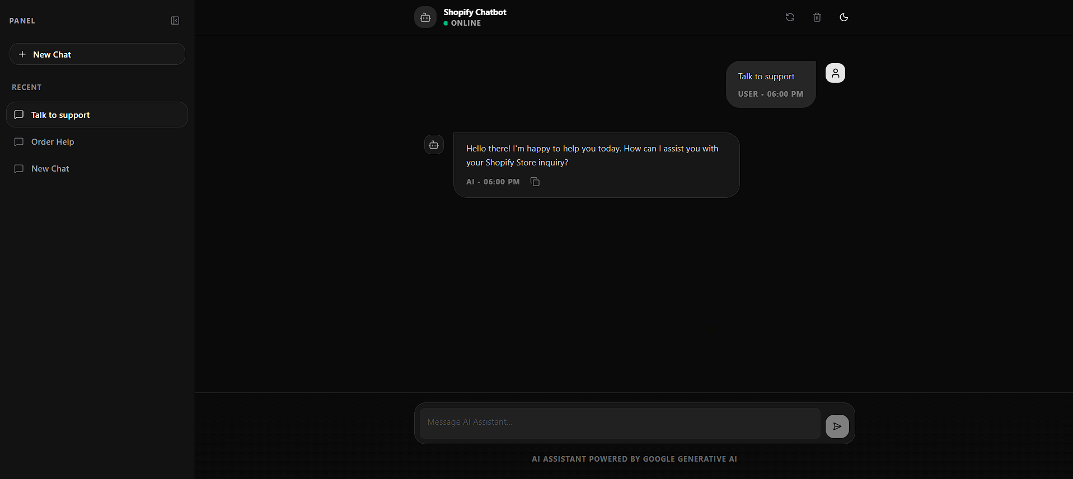
Task: Collapse the sidebar panel
Action: click(175, 21)
